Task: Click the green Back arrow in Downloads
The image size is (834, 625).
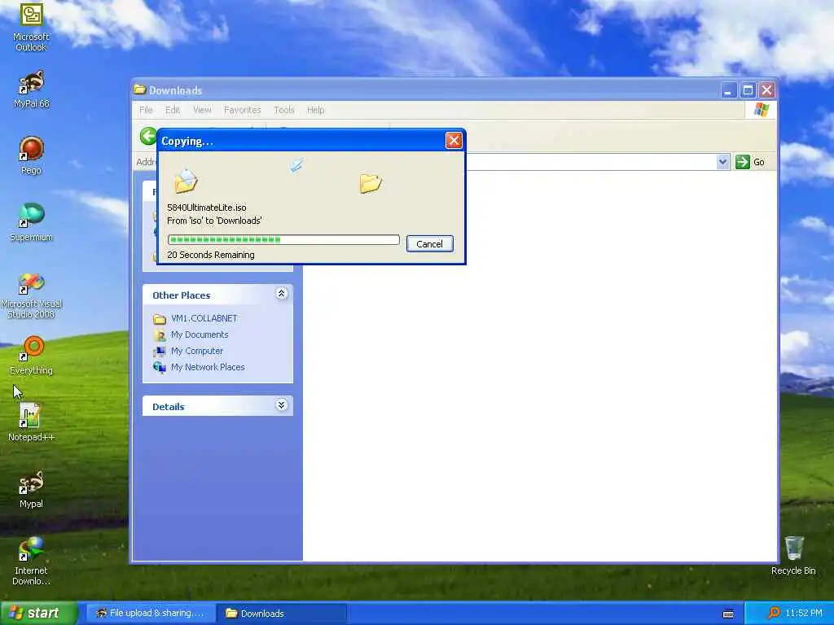Action: click(148, 136)
